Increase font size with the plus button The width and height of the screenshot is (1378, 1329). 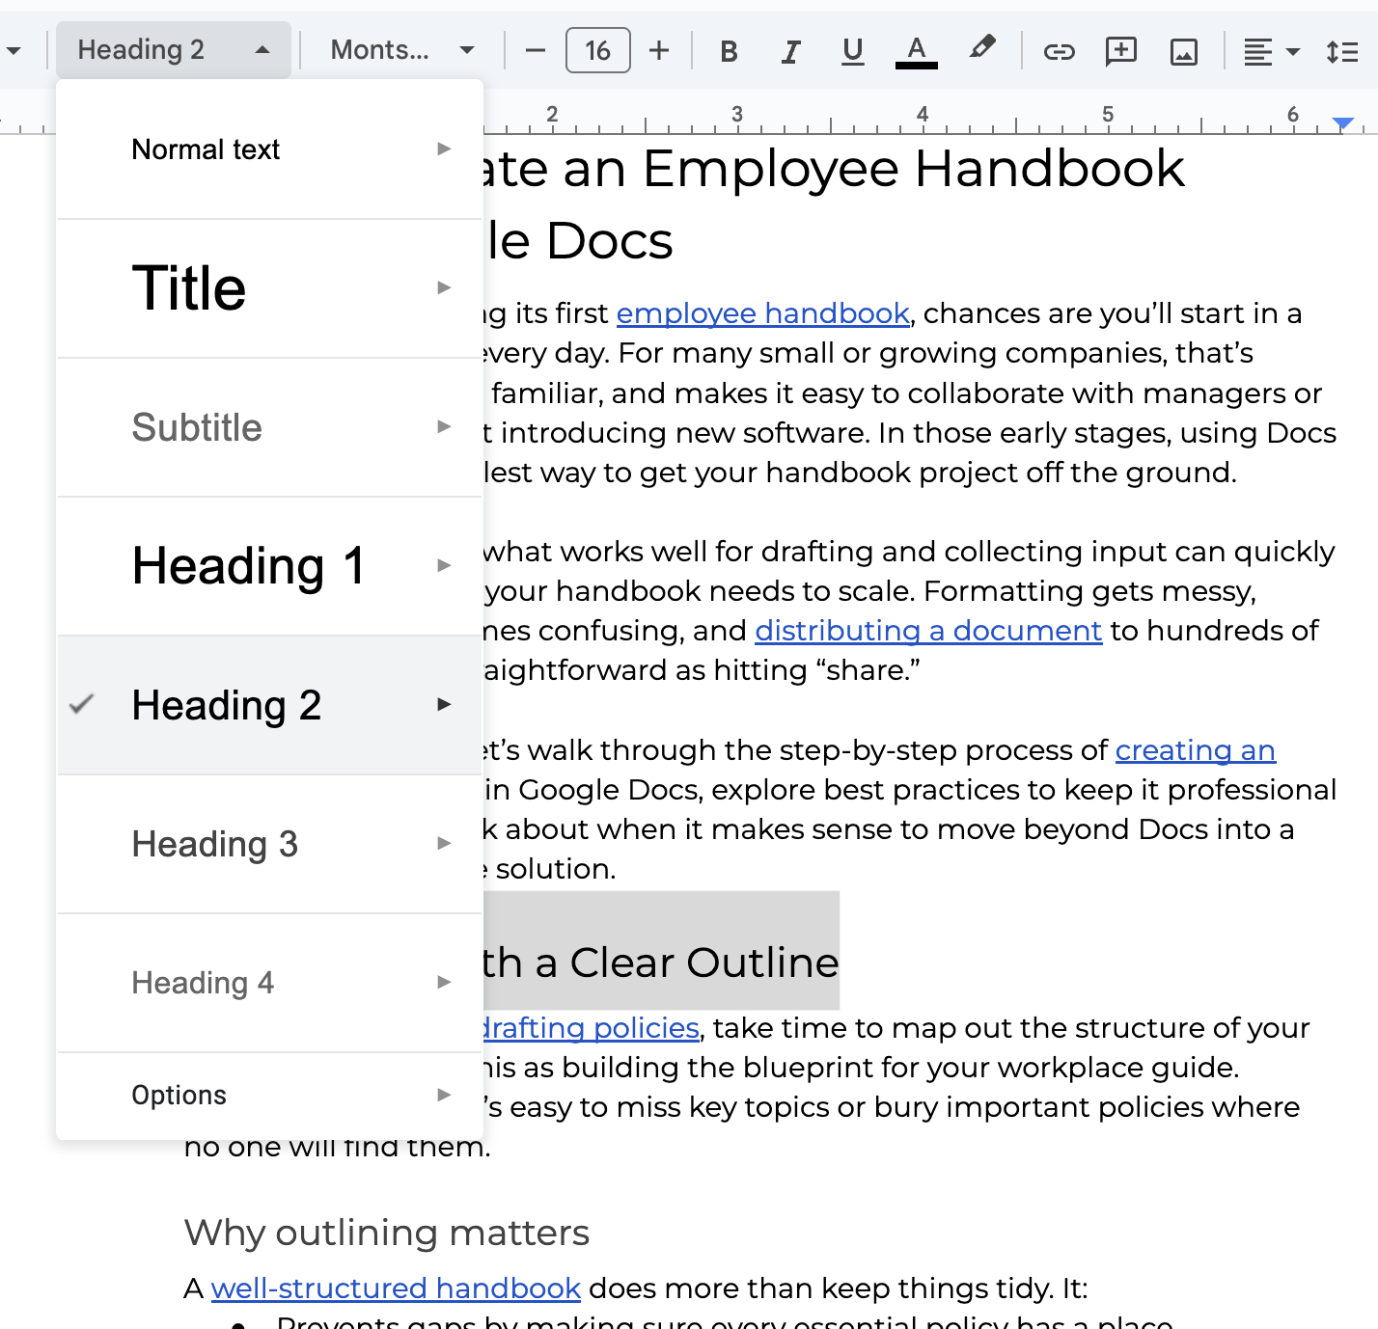click(659, 50)
